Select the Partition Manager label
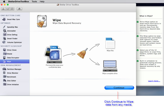Viewport: 164px width, 107px height. coord(14,69)
